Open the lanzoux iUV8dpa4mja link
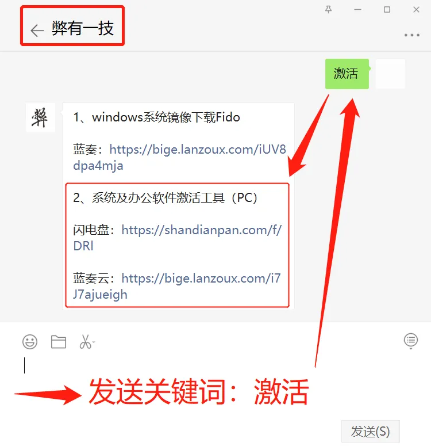Screen dimensions: 431x446 tap(179, 157)
